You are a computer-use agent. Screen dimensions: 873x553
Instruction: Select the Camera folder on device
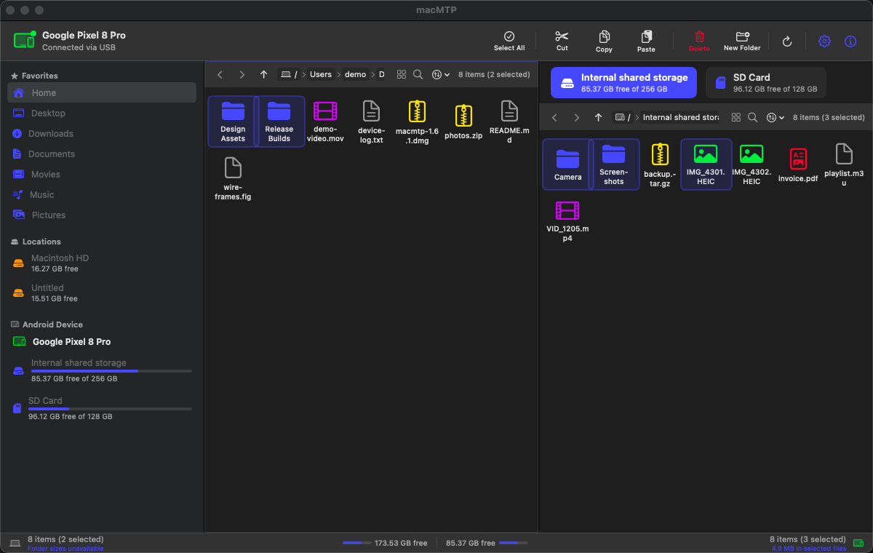(x=567, y=164)
